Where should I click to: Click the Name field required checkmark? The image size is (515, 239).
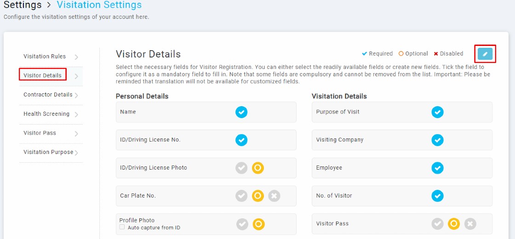pos(241,112)
